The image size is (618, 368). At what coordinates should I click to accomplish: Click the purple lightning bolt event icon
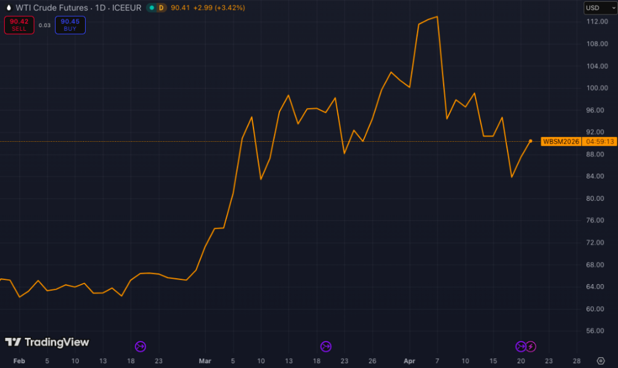pyautogui.click(x=530, y=346)
